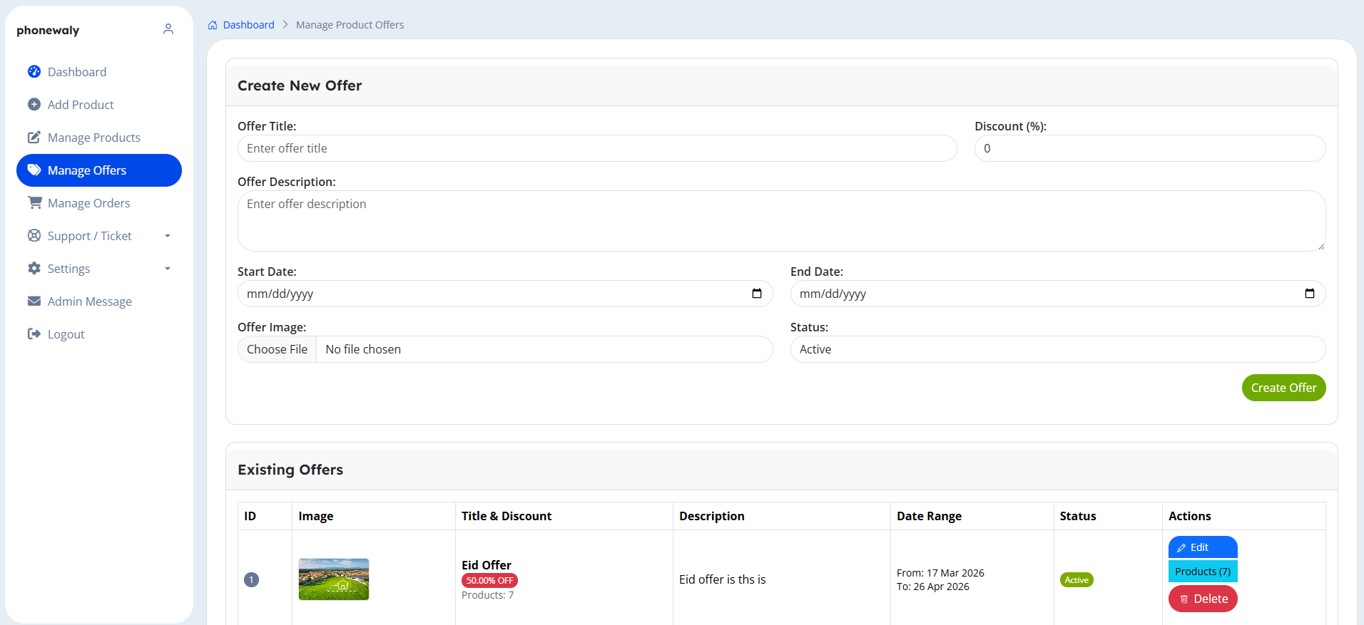Select Manage Offers in the sidebar
1364x625 pixels.
[x=99, y=170]
